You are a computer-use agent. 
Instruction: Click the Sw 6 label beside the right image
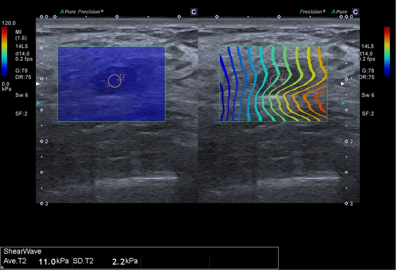click(x=368, y=95)
